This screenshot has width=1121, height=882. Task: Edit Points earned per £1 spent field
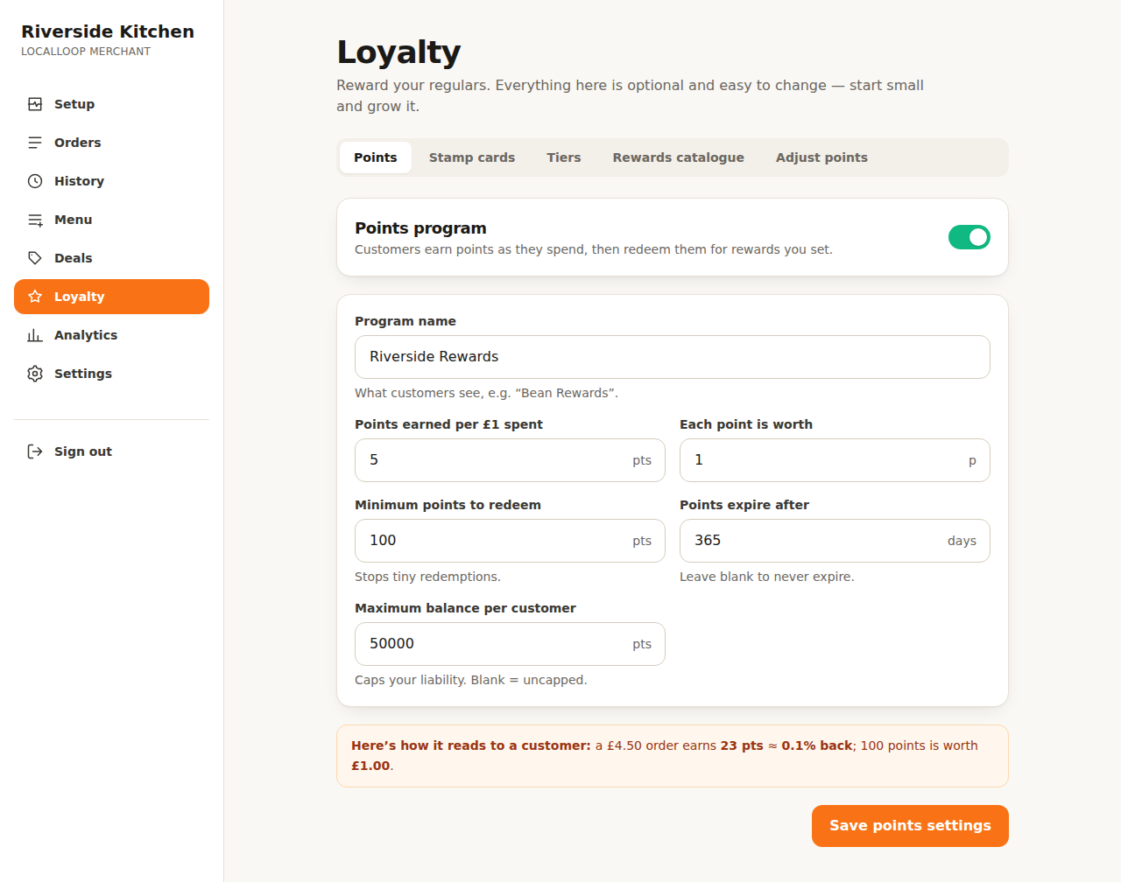point(510,460)
